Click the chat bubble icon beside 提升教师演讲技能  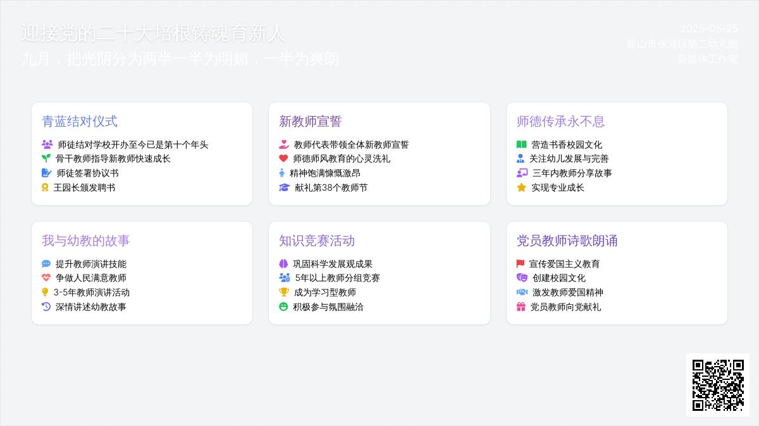pyautogui.click(x=46, y=264)
